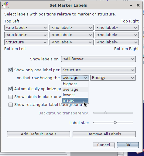Image resolution: width=144 pixels, height=156 pixels.
Task: Enable 'Show rectangular label background' checkbox
Action: pyautogui.click(x=11, y=105)
